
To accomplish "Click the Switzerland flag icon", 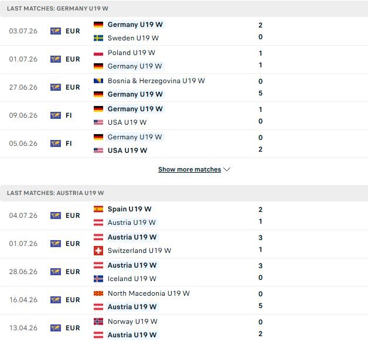I will (x=98, y=251).
